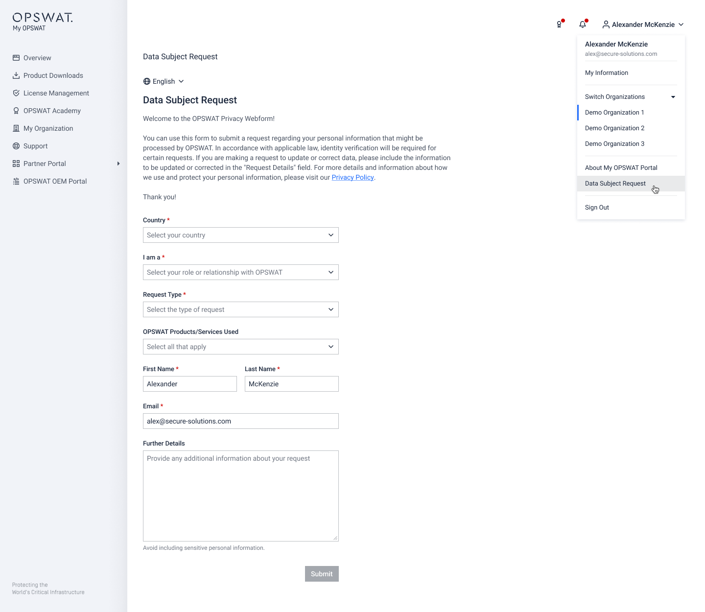The height and width of the screenshot is (612, 705).
Task: Click the text area resize handle
Action: (335, 538)
